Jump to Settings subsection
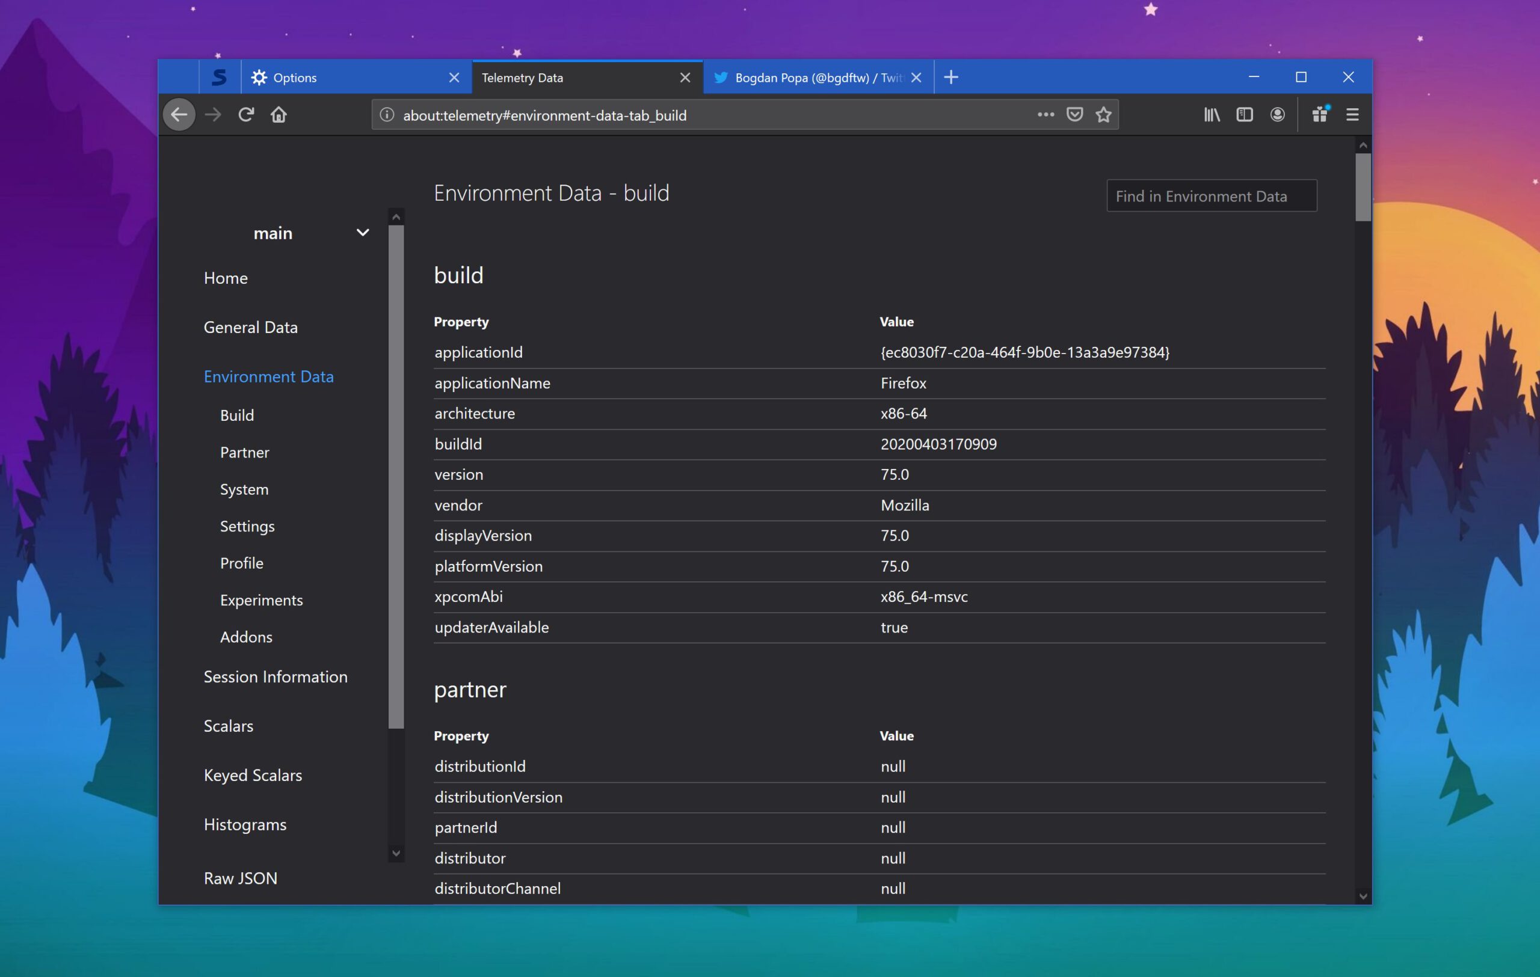The height and width of the screenshot is (977, 1540). coord(247,527)
